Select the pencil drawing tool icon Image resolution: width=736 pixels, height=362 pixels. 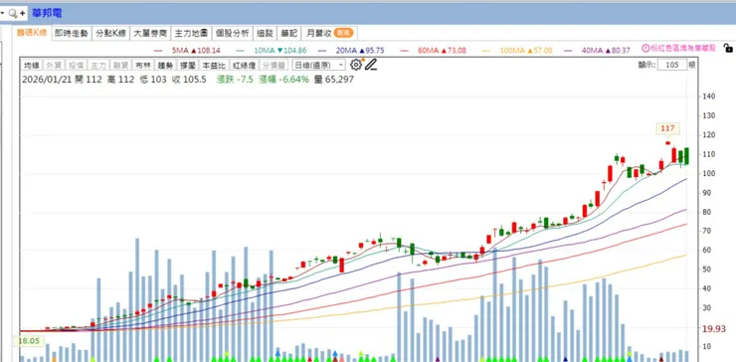point(371,65)
